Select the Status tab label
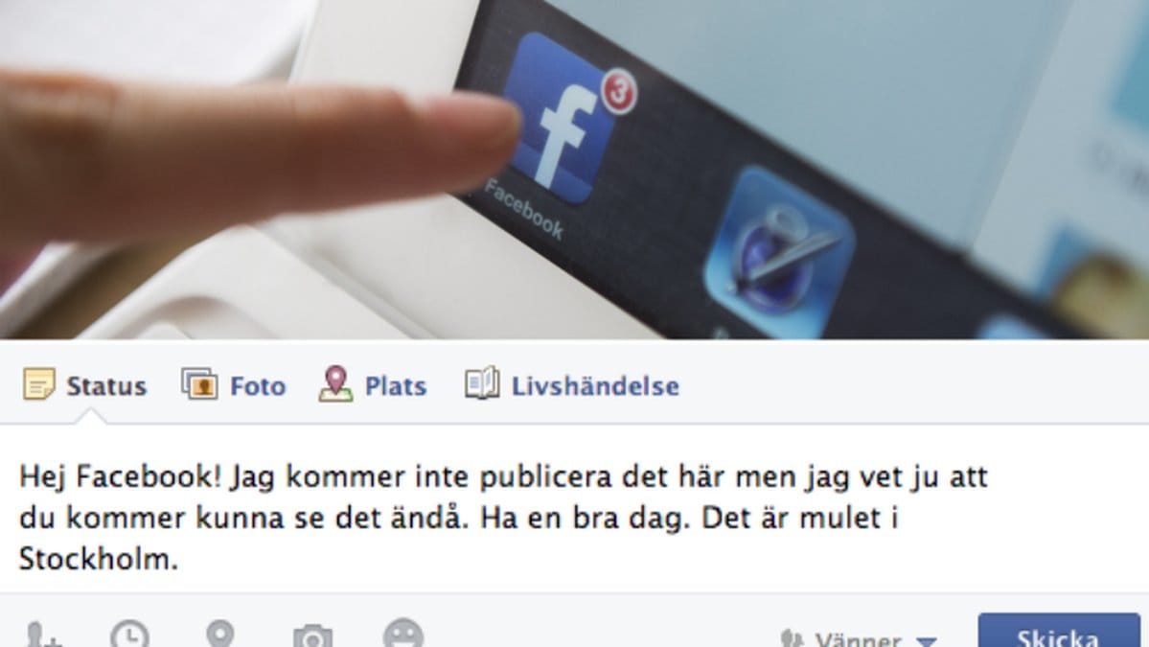This screenshot has height=647, width=1149. 106,386
